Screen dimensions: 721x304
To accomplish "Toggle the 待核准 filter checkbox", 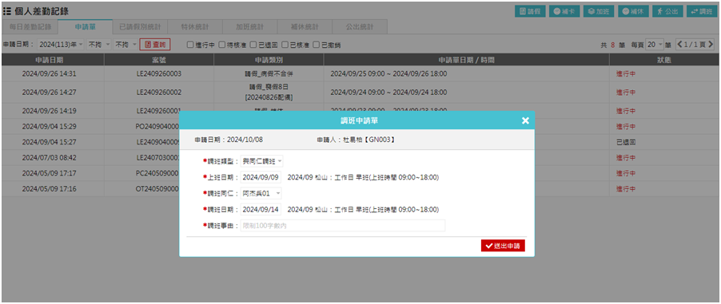I will (221, 45).
